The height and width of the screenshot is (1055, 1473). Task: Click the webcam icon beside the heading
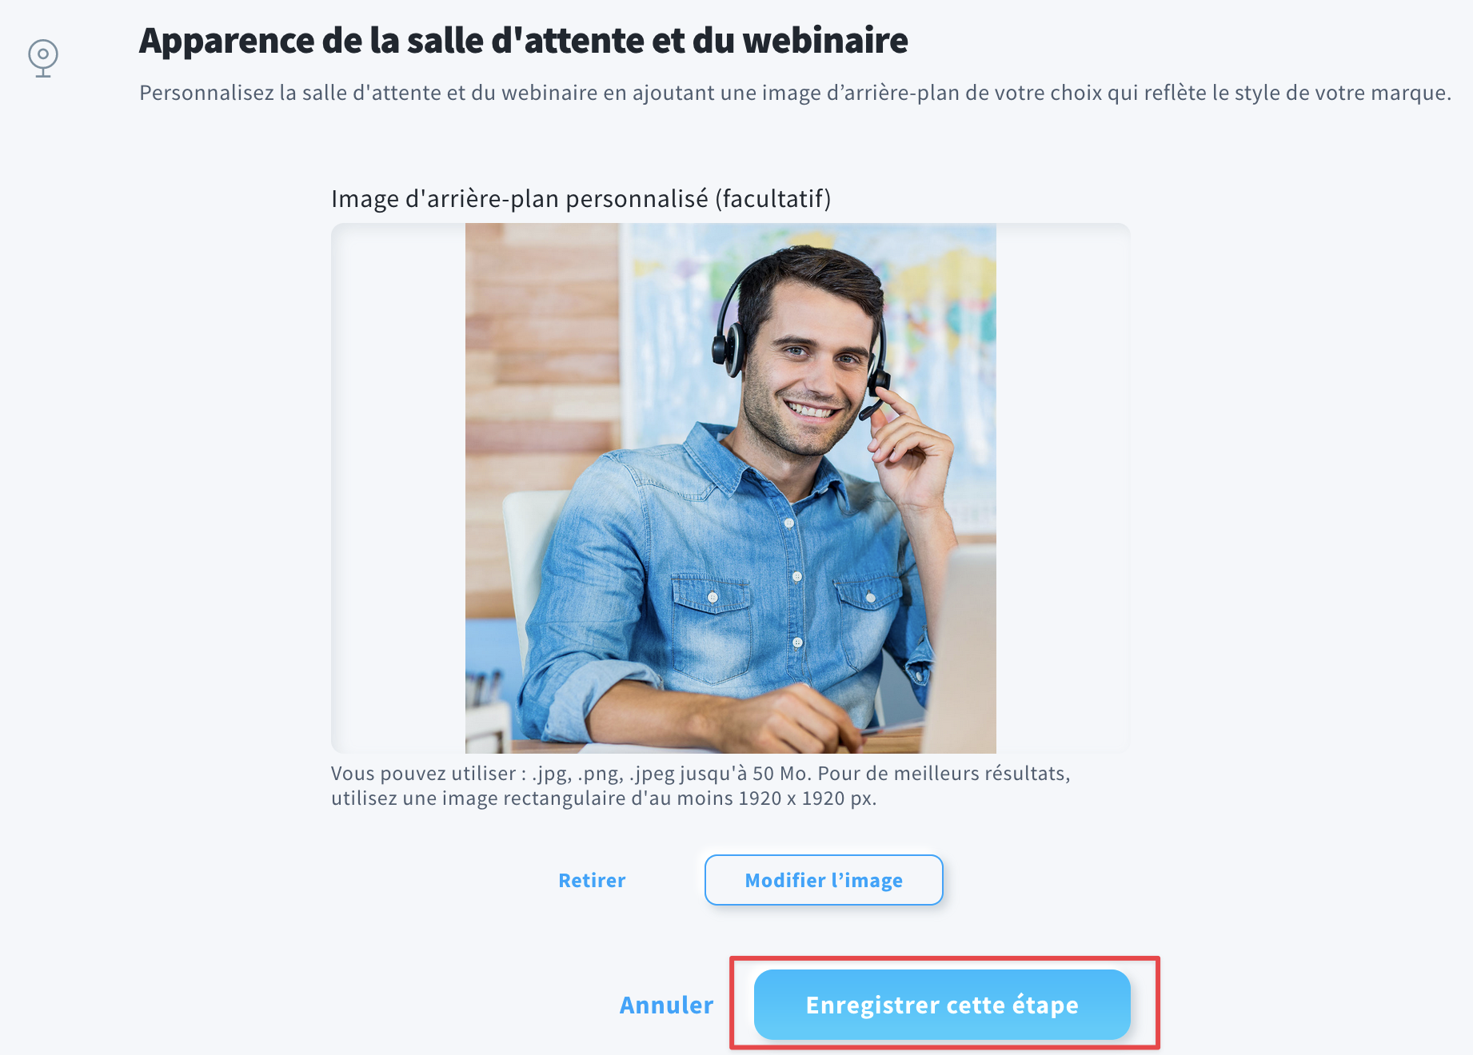tap(43, 58)
